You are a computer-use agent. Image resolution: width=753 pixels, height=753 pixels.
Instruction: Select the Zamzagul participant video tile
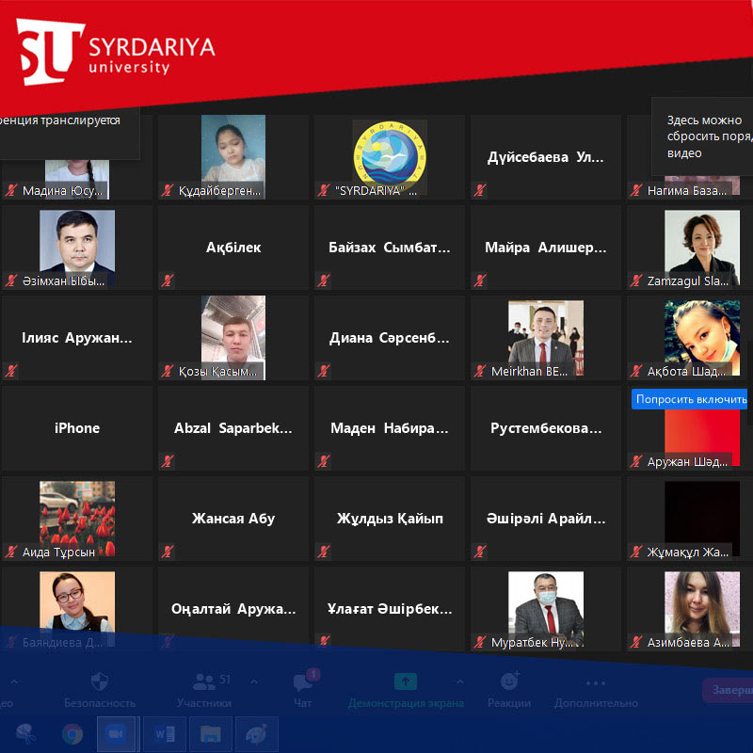701,243
